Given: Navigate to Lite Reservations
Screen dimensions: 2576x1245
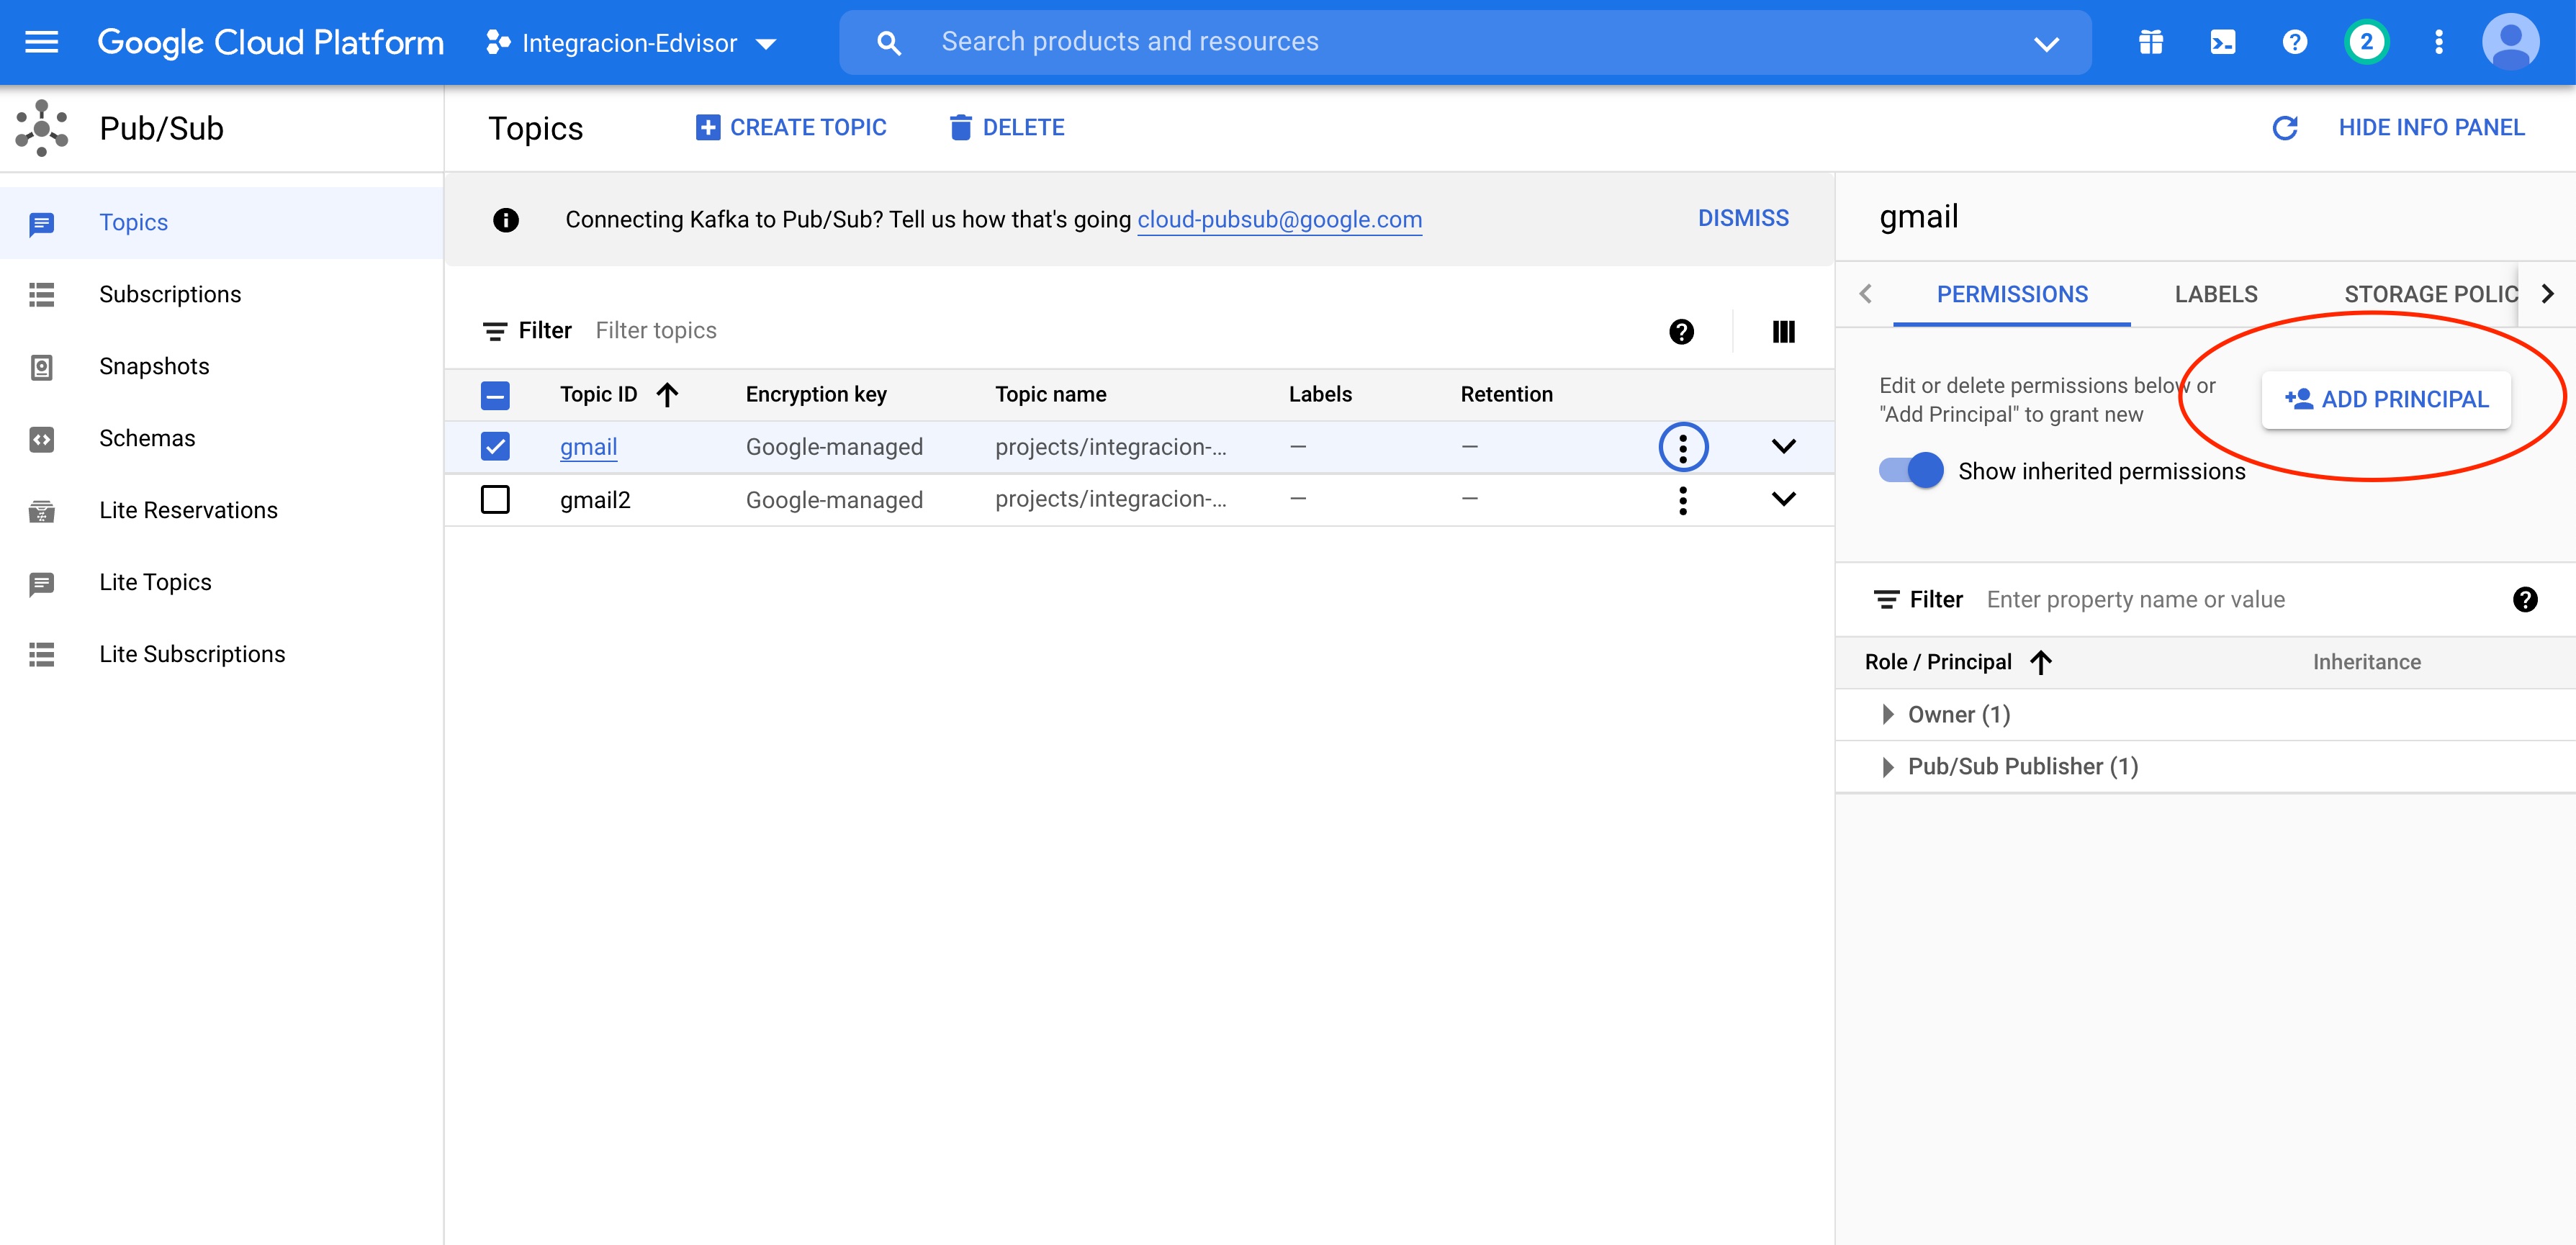Looking at the screenshot, I should [x=221, y=510].
